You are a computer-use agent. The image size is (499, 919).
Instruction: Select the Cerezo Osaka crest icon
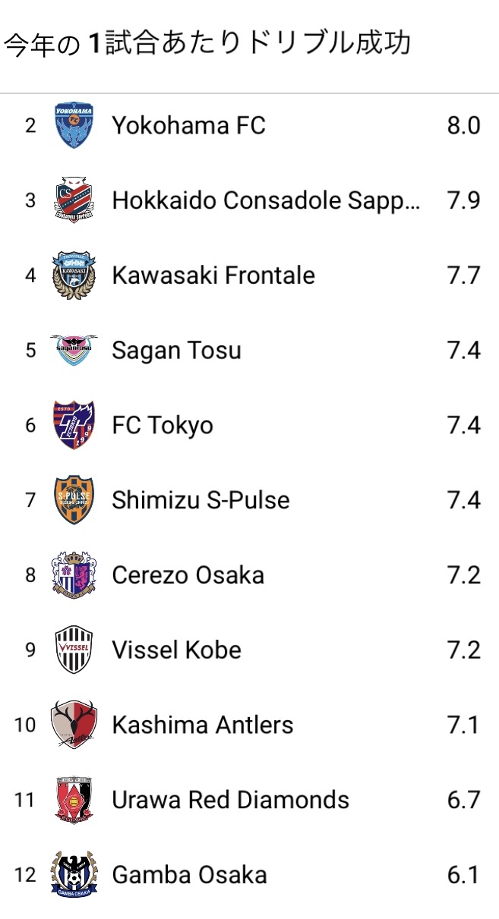tap(74, 575)
